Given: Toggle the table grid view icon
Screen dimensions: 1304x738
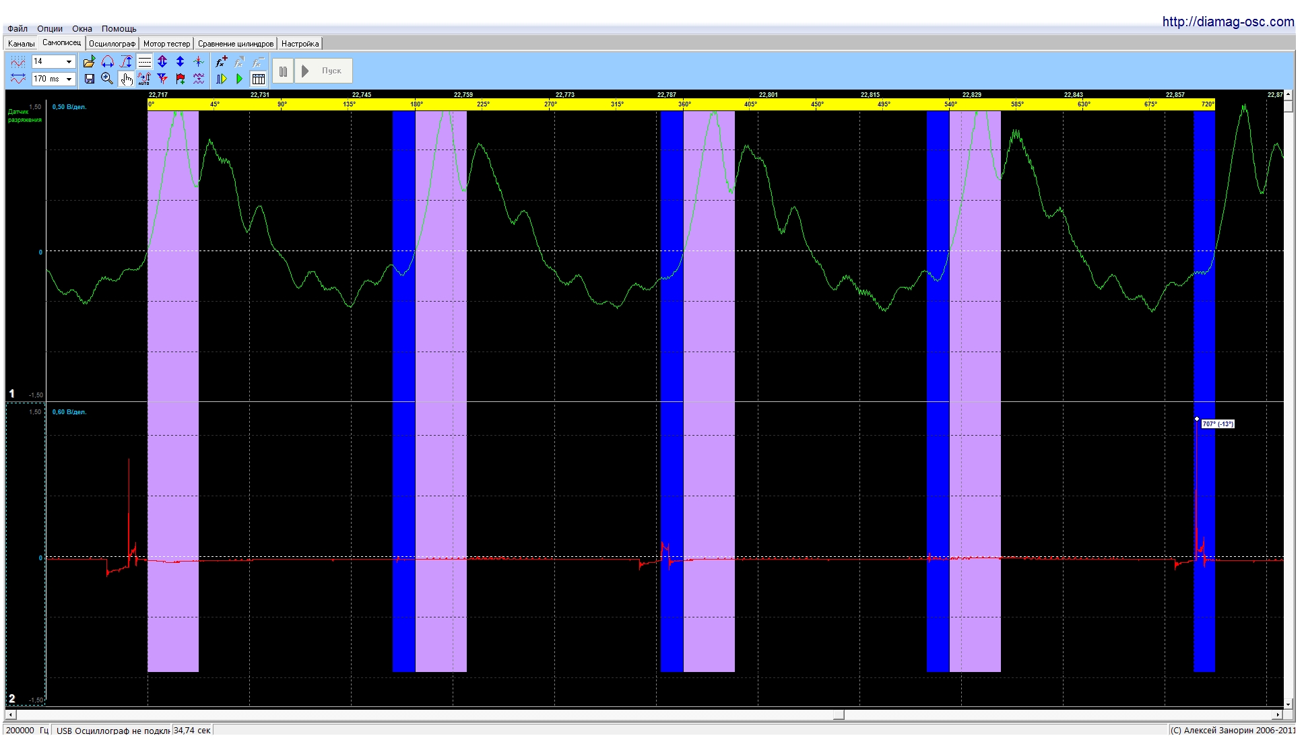Looking at the screenshot, I should tap(258, 79).
